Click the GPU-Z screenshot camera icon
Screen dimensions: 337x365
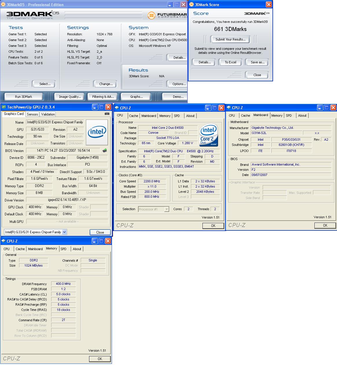107,114
